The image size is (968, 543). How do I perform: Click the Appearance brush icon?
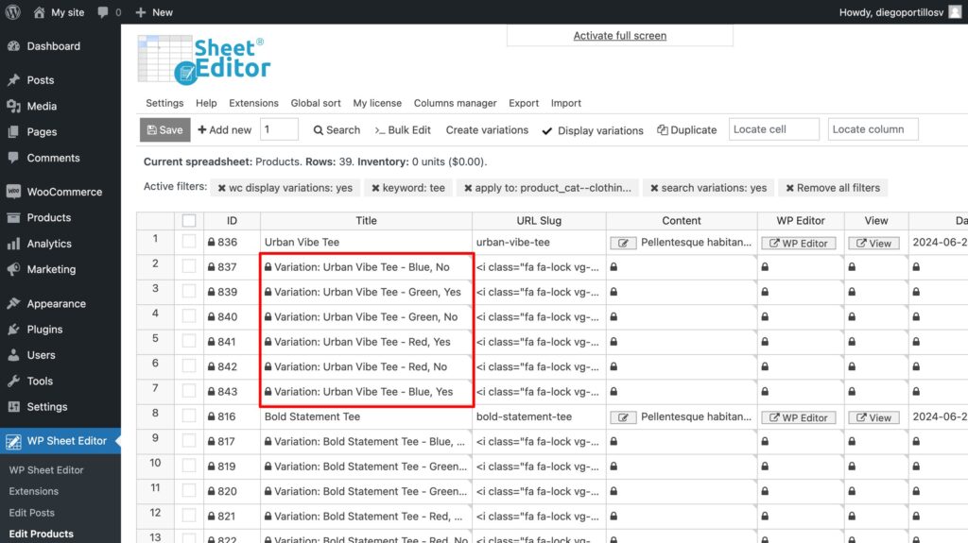[13, 303]
